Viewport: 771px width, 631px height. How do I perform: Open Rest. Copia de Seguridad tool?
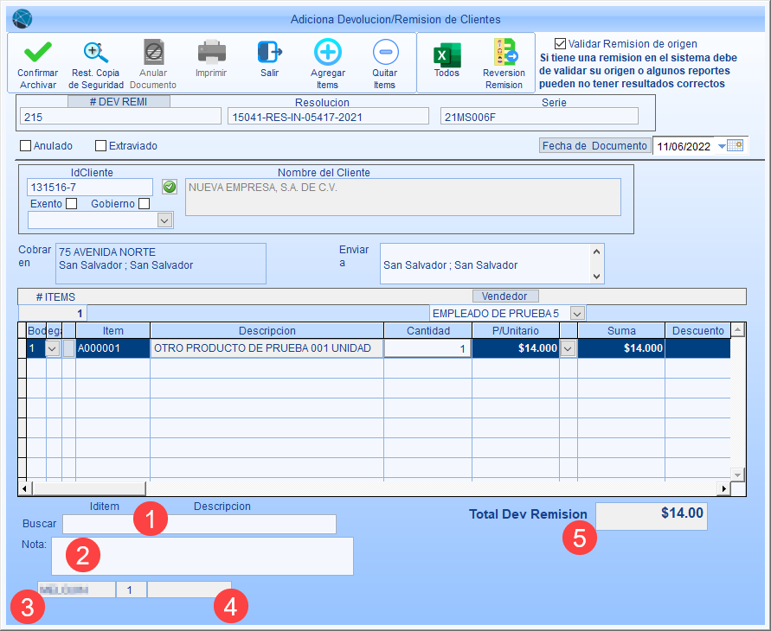pos(96,52)
